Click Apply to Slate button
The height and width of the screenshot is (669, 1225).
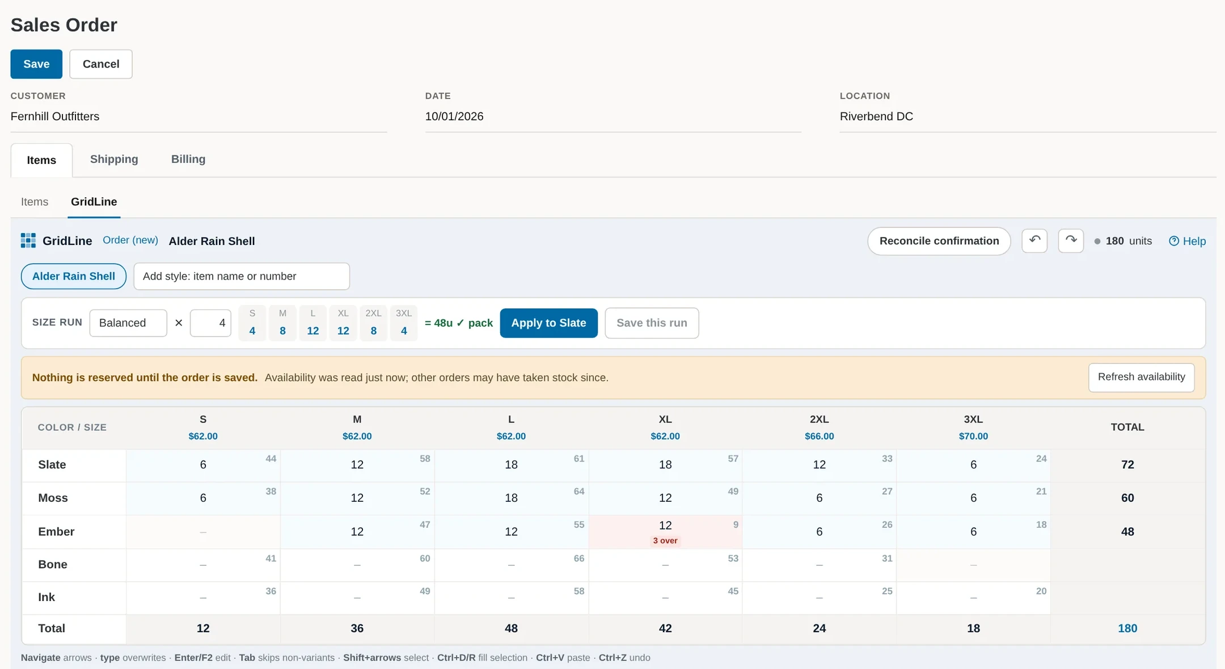tap(548, 323)
